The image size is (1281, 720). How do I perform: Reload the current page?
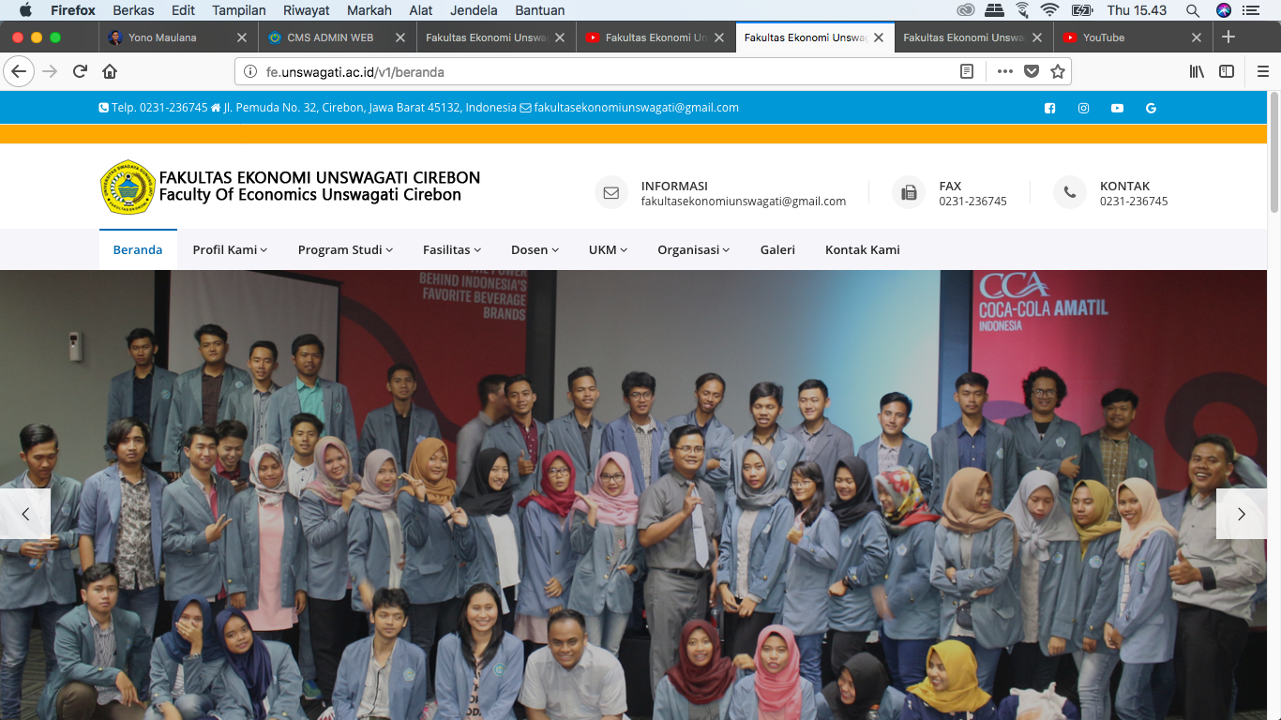(81, 71)
